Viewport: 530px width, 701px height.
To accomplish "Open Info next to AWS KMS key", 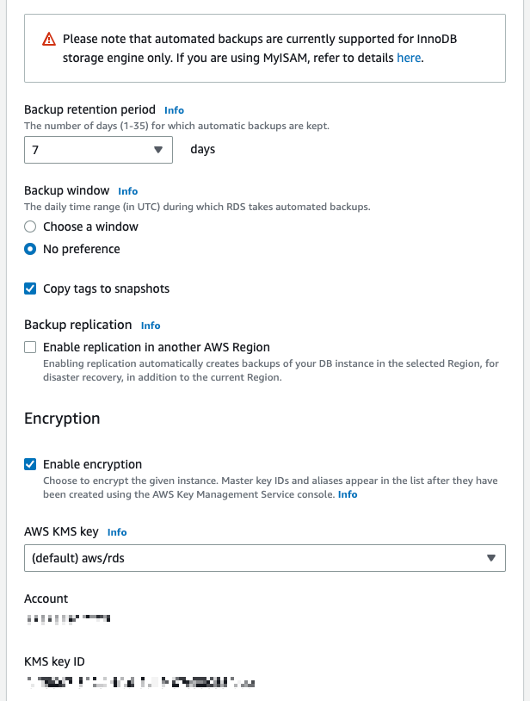I will [117, 532].
